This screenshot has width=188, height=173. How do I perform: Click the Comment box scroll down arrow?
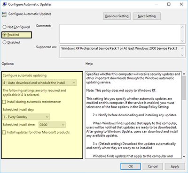(182, 41)
